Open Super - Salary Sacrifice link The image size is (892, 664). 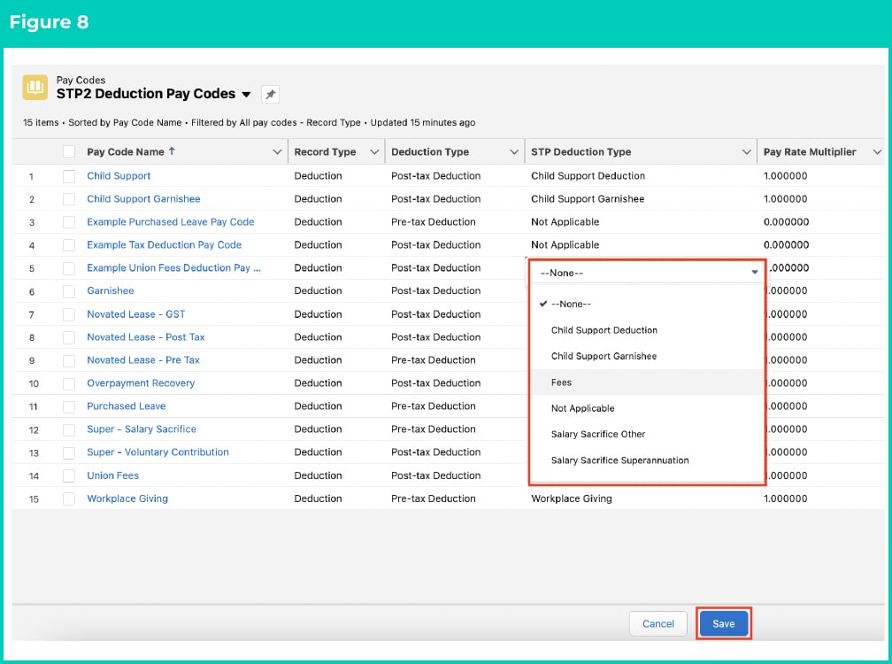coord(142,429)
